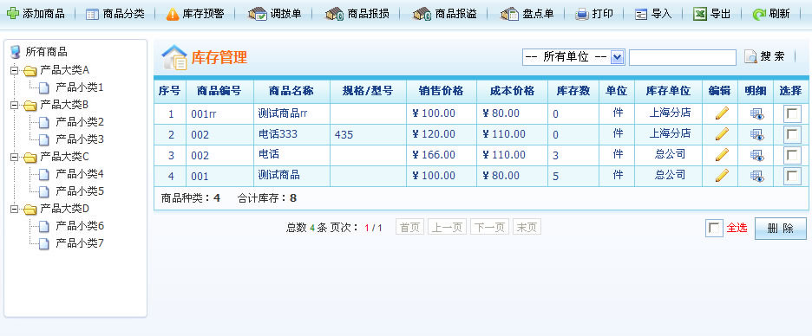Click the 调拨单 toolbar icon
Viewport: 812px width, 336px height.
(x=257, y=14)
